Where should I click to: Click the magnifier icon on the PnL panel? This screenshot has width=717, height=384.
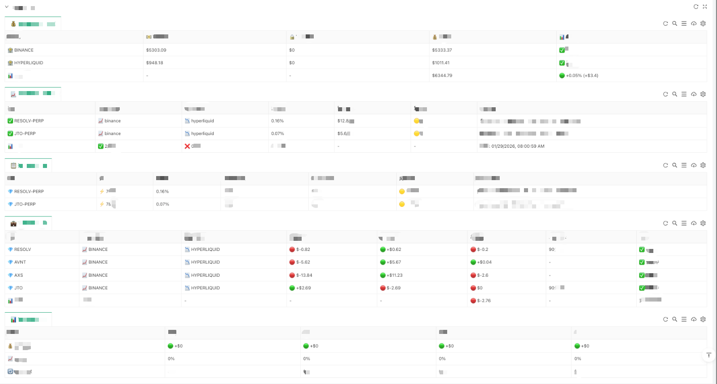[675, 223]
